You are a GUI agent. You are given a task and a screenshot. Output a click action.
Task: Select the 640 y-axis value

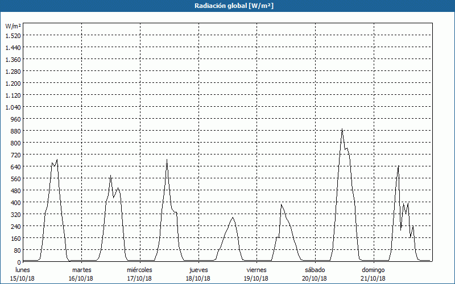(16, 167)
